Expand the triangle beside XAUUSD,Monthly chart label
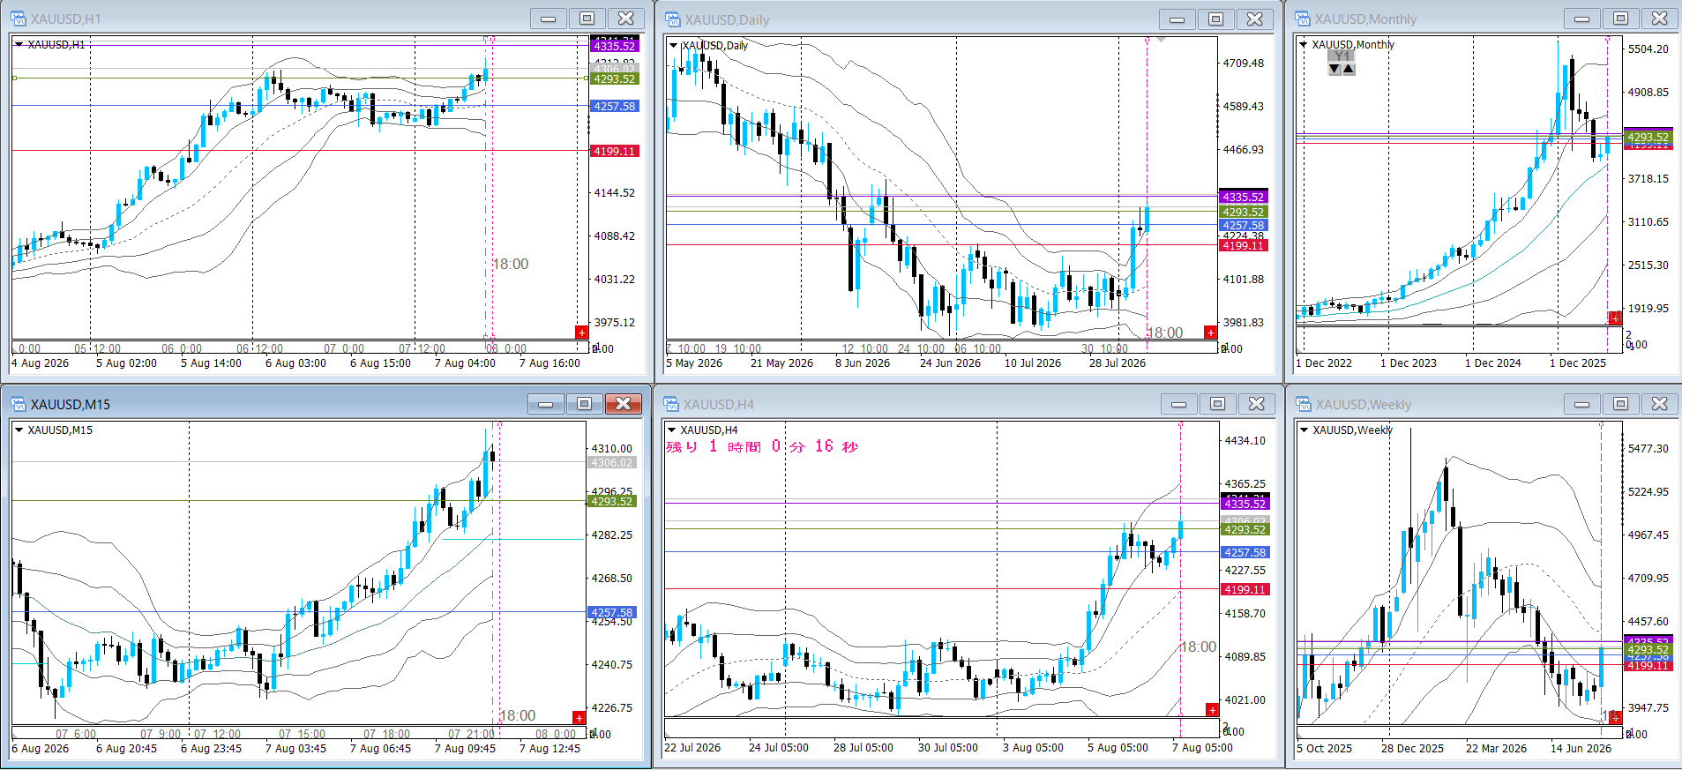The width and height of the screenshot is (1682, 770). 1304,44
